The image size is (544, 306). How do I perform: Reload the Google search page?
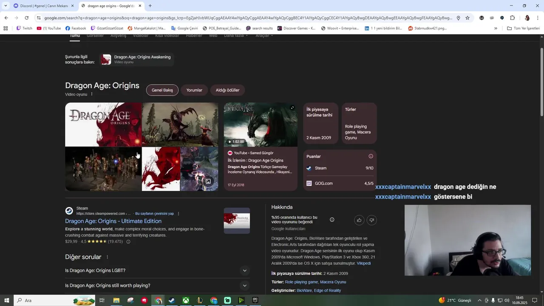[26, 18]
